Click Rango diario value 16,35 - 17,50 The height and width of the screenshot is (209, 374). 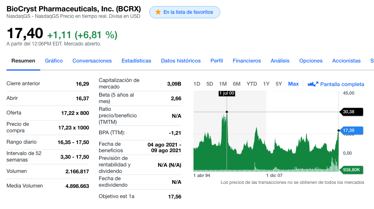(73, 142)
